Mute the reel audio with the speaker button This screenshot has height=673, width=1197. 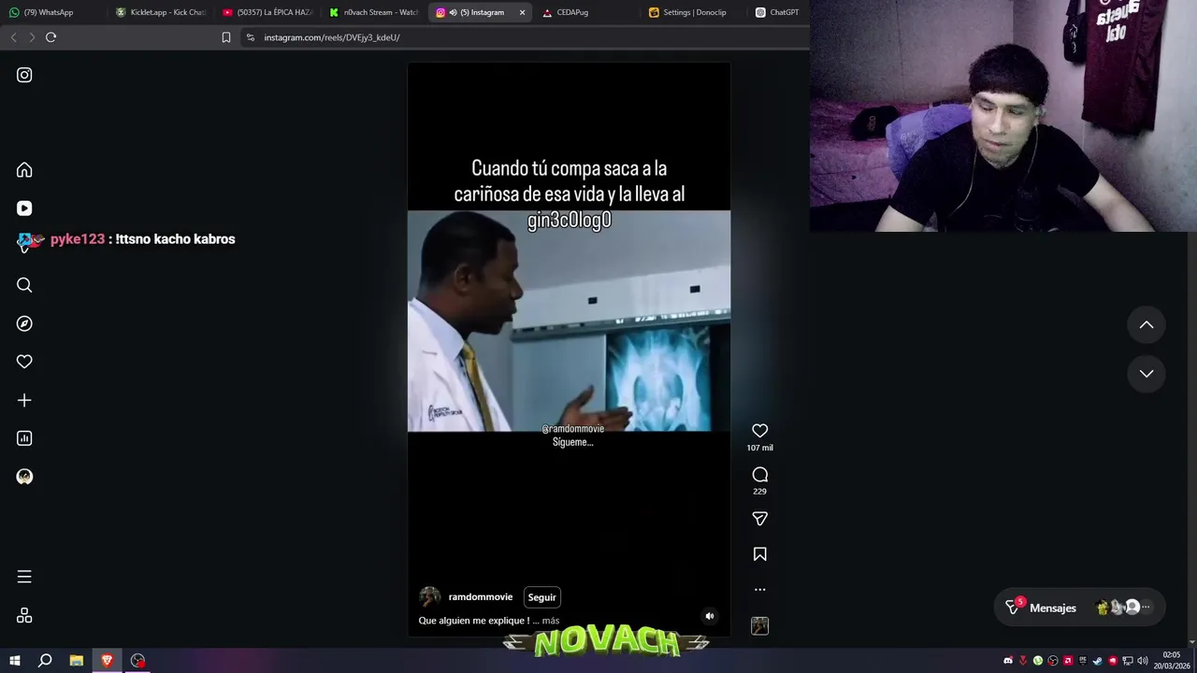pyautogui.click(x=709, y=616)
